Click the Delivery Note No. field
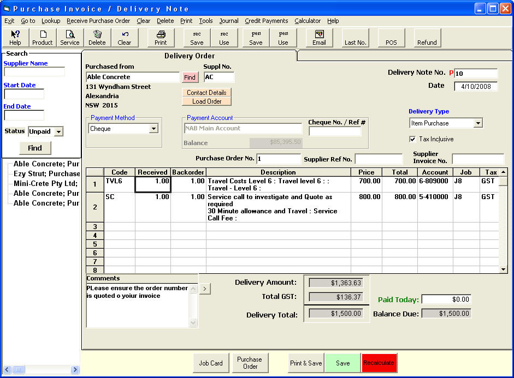Viewport: 514px width, 378px height. (x=476, y=73)
